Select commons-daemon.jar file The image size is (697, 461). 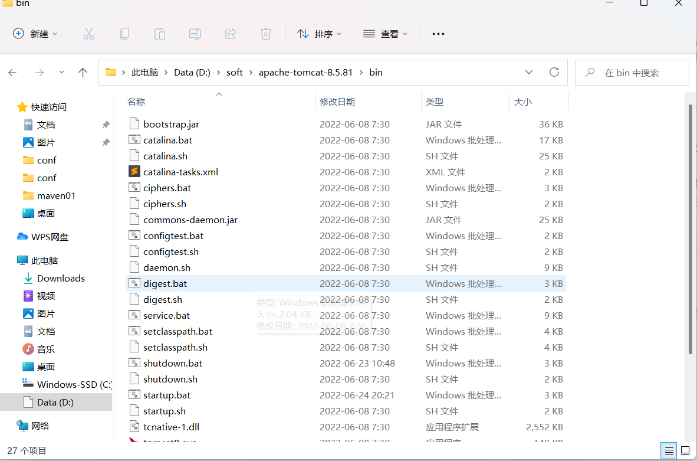tap(346, 220)
